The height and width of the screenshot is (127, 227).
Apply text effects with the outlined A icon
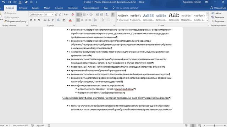[58, 20]
